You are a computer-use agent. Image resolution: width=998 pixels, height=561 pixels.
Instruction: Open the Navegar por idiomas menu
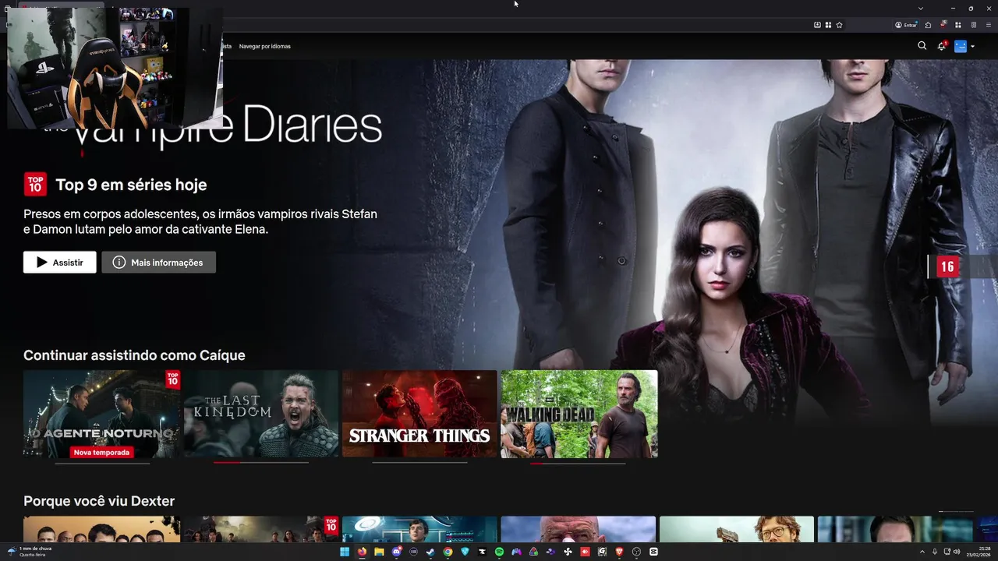click(264, 46)
